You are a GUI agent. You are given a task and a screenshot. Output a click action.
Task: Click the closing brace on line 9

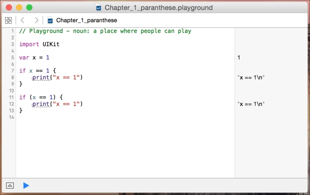click(21, 84)
